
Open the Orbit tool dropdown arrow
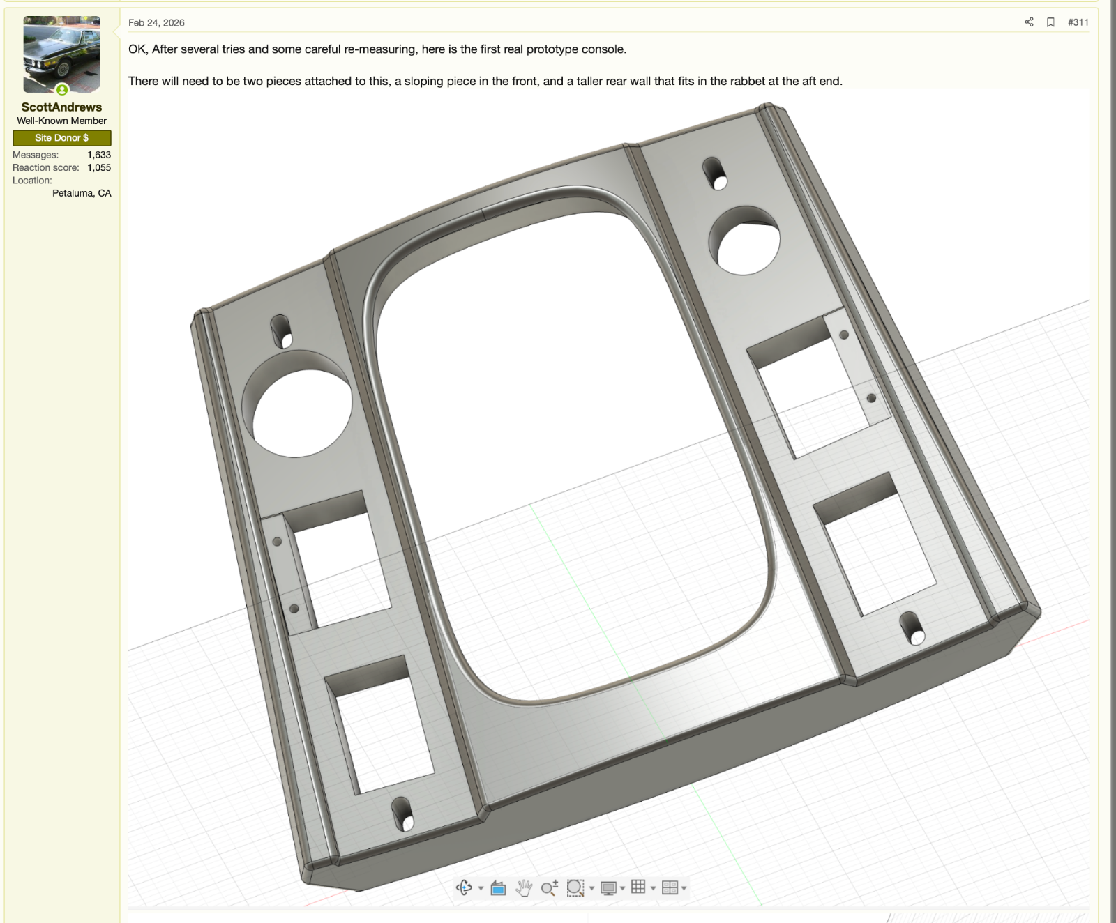tap(481, 888)
